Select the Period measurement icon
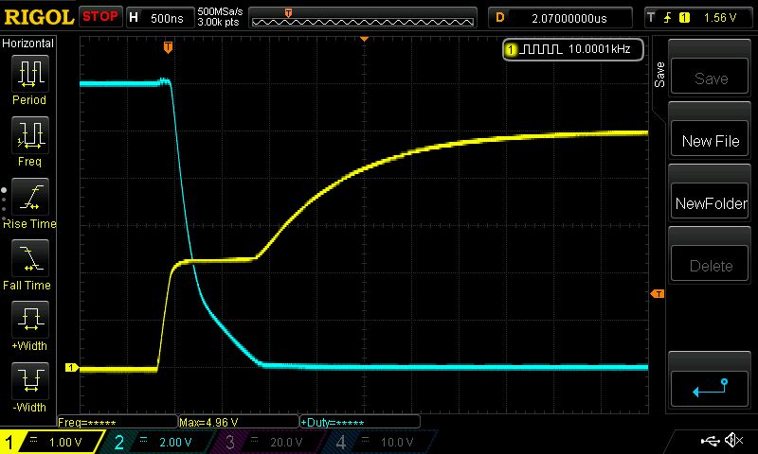 tap(30, 74)
